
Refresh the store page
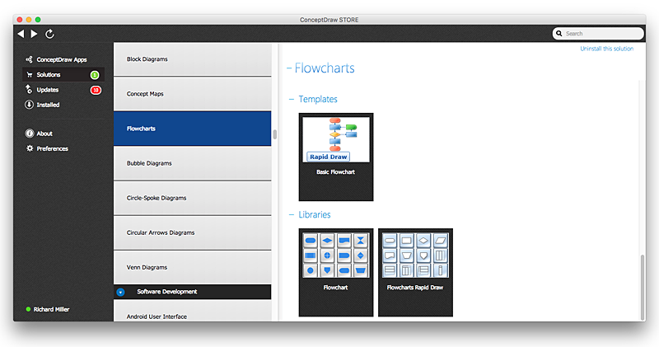tap(49, 34)
